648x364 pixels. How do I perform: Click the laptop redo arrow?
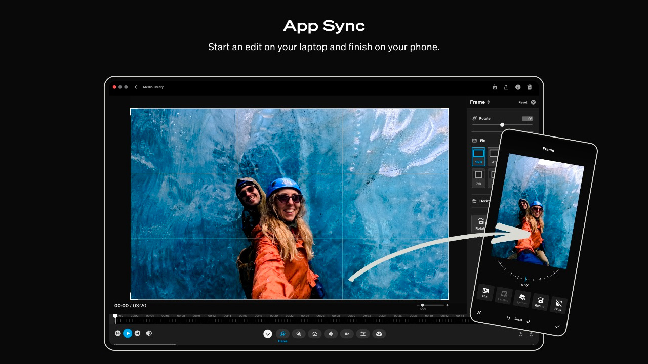pyautogui.click(x=531, y=334)
